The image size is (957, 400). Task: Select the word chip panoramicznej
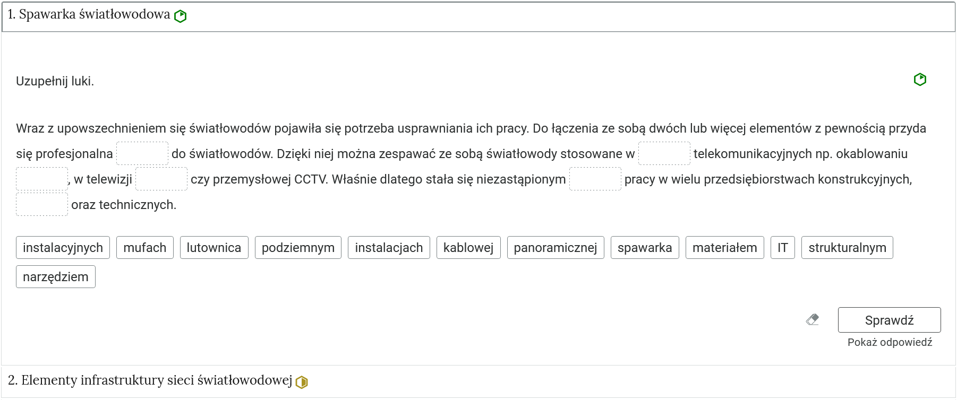coord(556,247)
